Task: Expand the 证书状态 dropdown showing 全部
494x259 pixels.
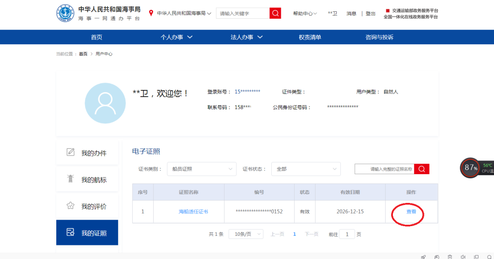Action: point(306,169)
